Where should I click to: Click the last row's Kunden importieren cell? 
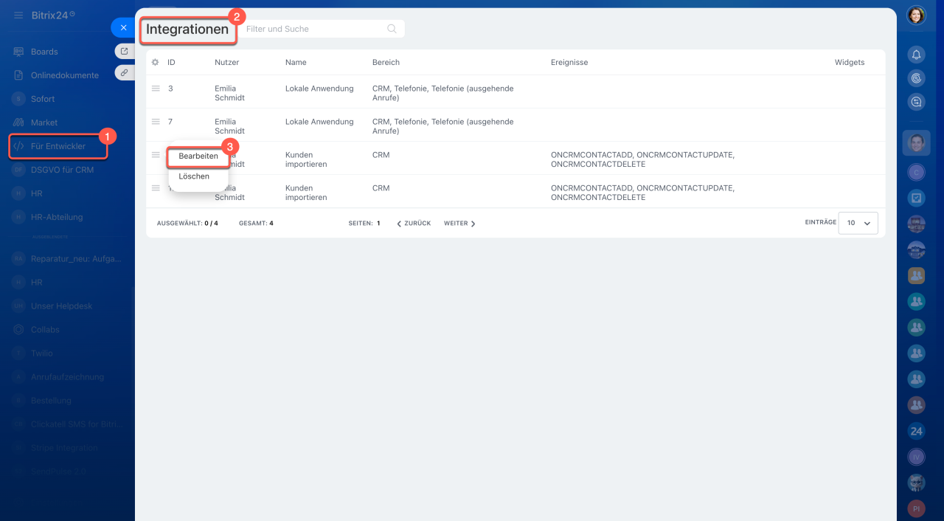pos(306,193)
